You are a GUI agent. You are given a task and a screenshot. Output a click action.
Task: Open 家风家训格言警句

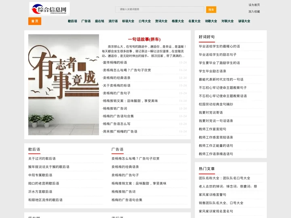click(213, 195)
